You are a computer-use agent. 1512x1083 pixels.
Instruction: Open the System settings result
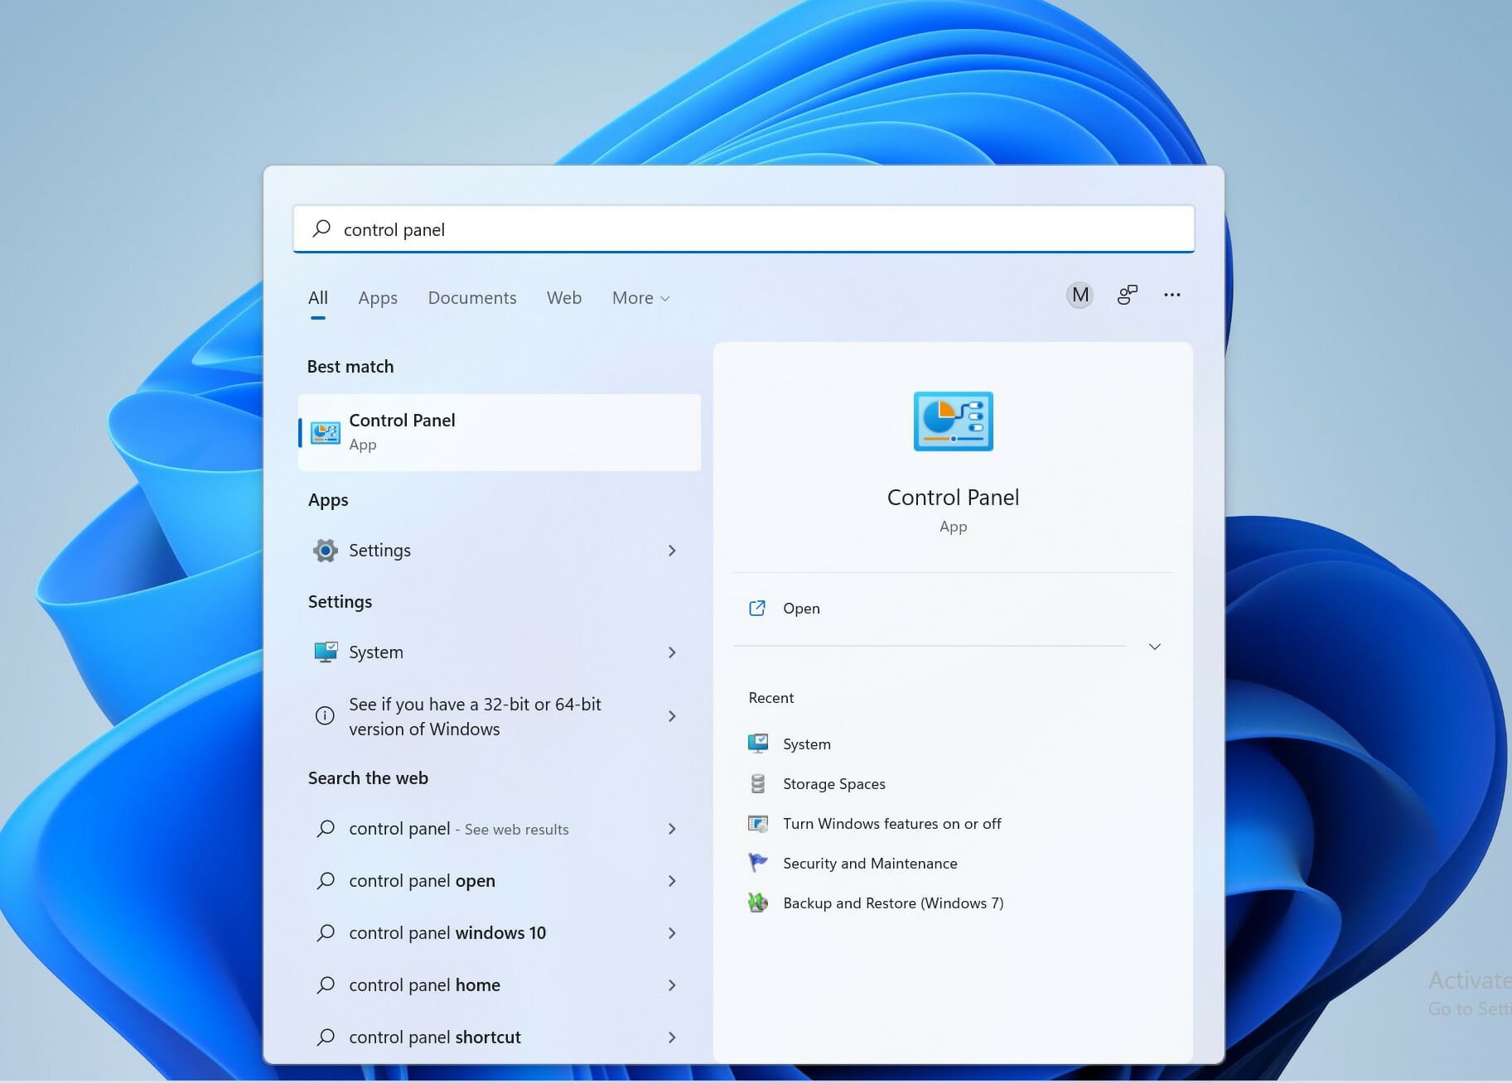(x=500, y=652)
